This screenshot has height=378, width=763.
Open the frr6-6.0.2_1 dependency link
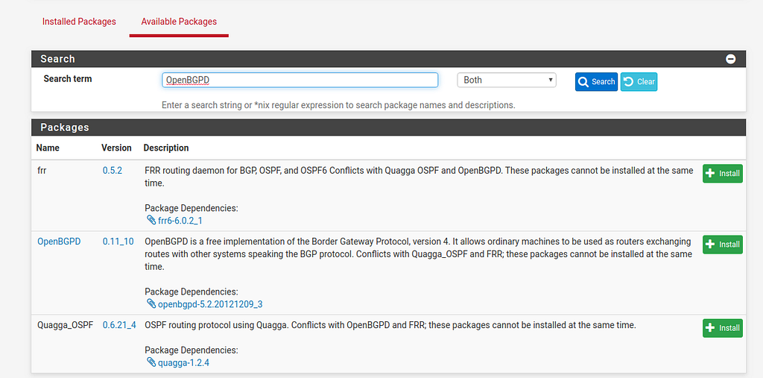(x=180, y=220)
